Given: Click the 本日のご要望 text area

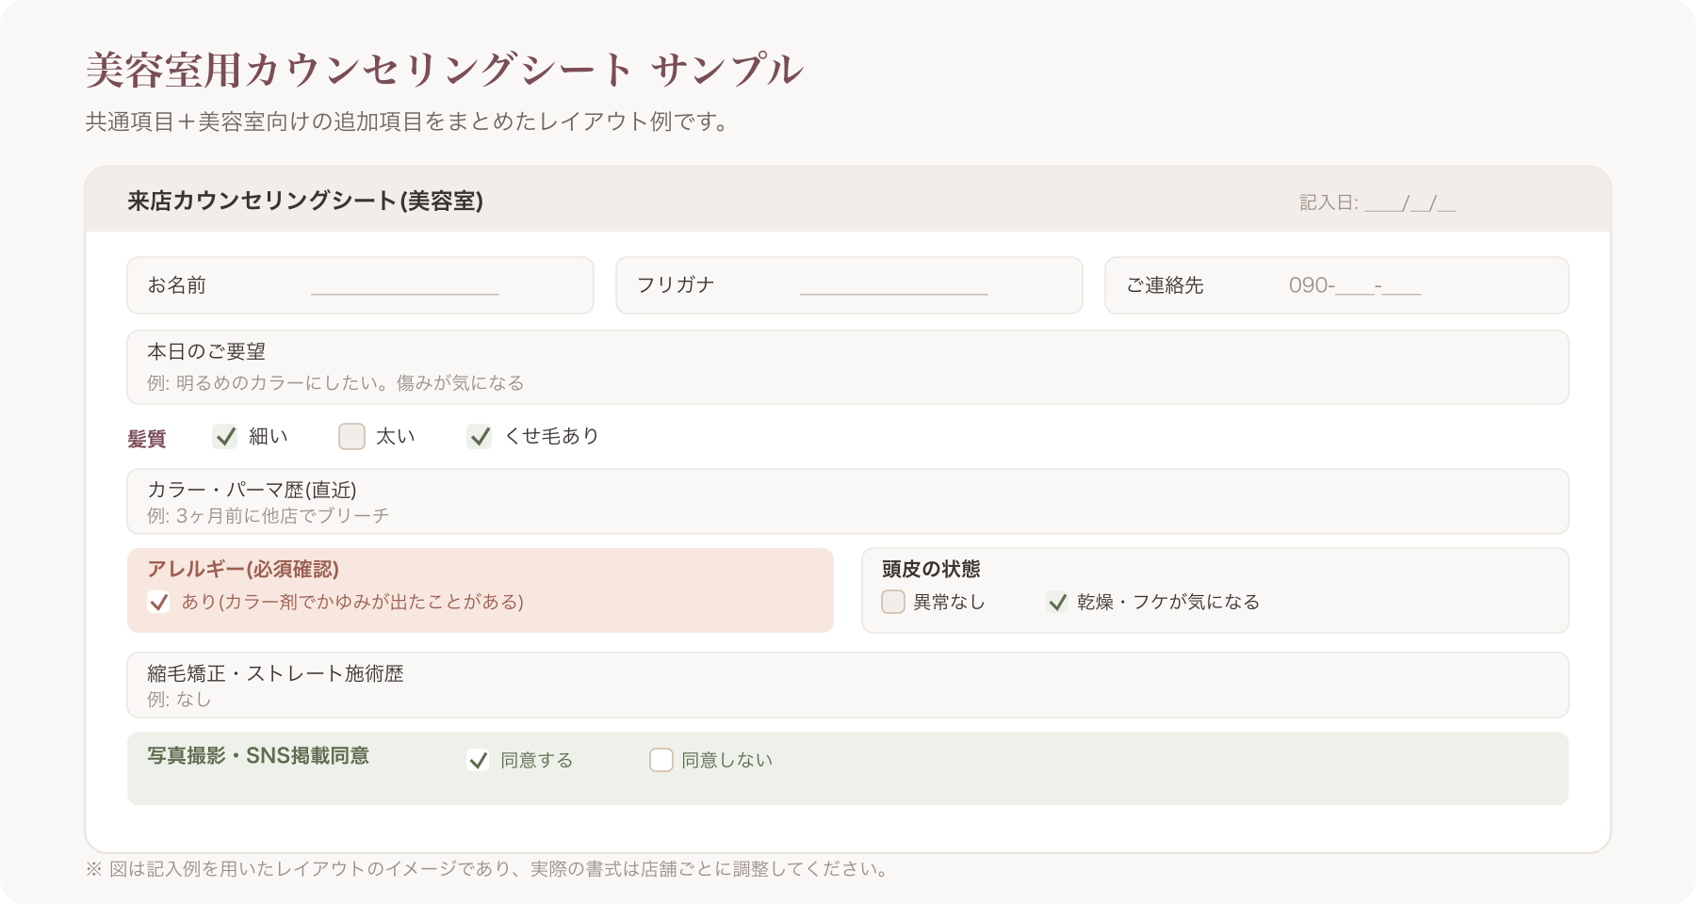Looking at the screenshot, I should 848,367.
